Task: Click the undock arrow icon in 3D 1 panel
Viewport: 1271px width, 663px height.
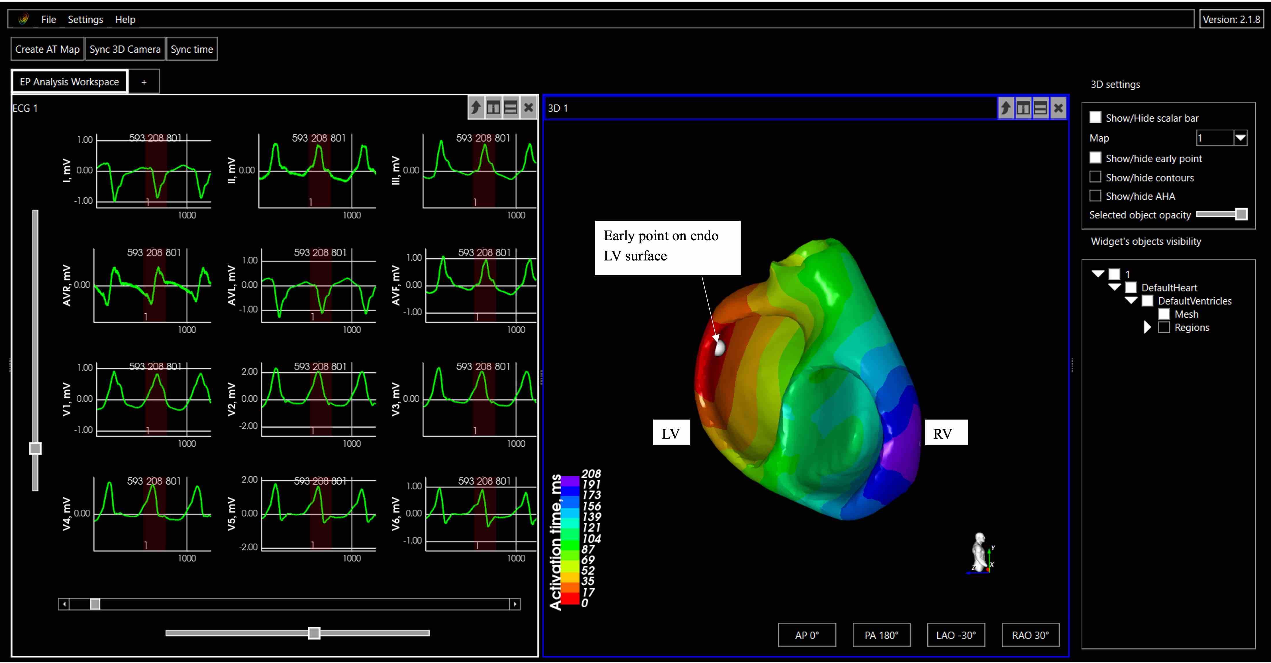Action: pos(1006,107)
